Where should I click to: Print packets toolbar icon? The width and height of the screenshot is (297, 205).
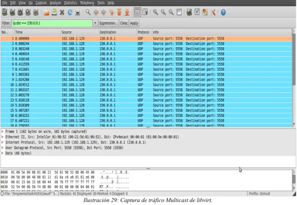point(78,12)
